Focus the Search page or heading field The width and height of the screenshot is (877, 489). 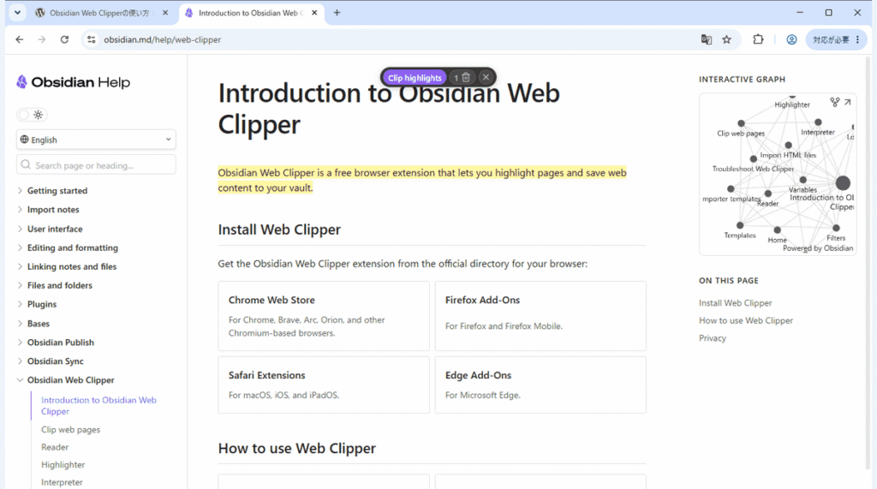point(96,165)
